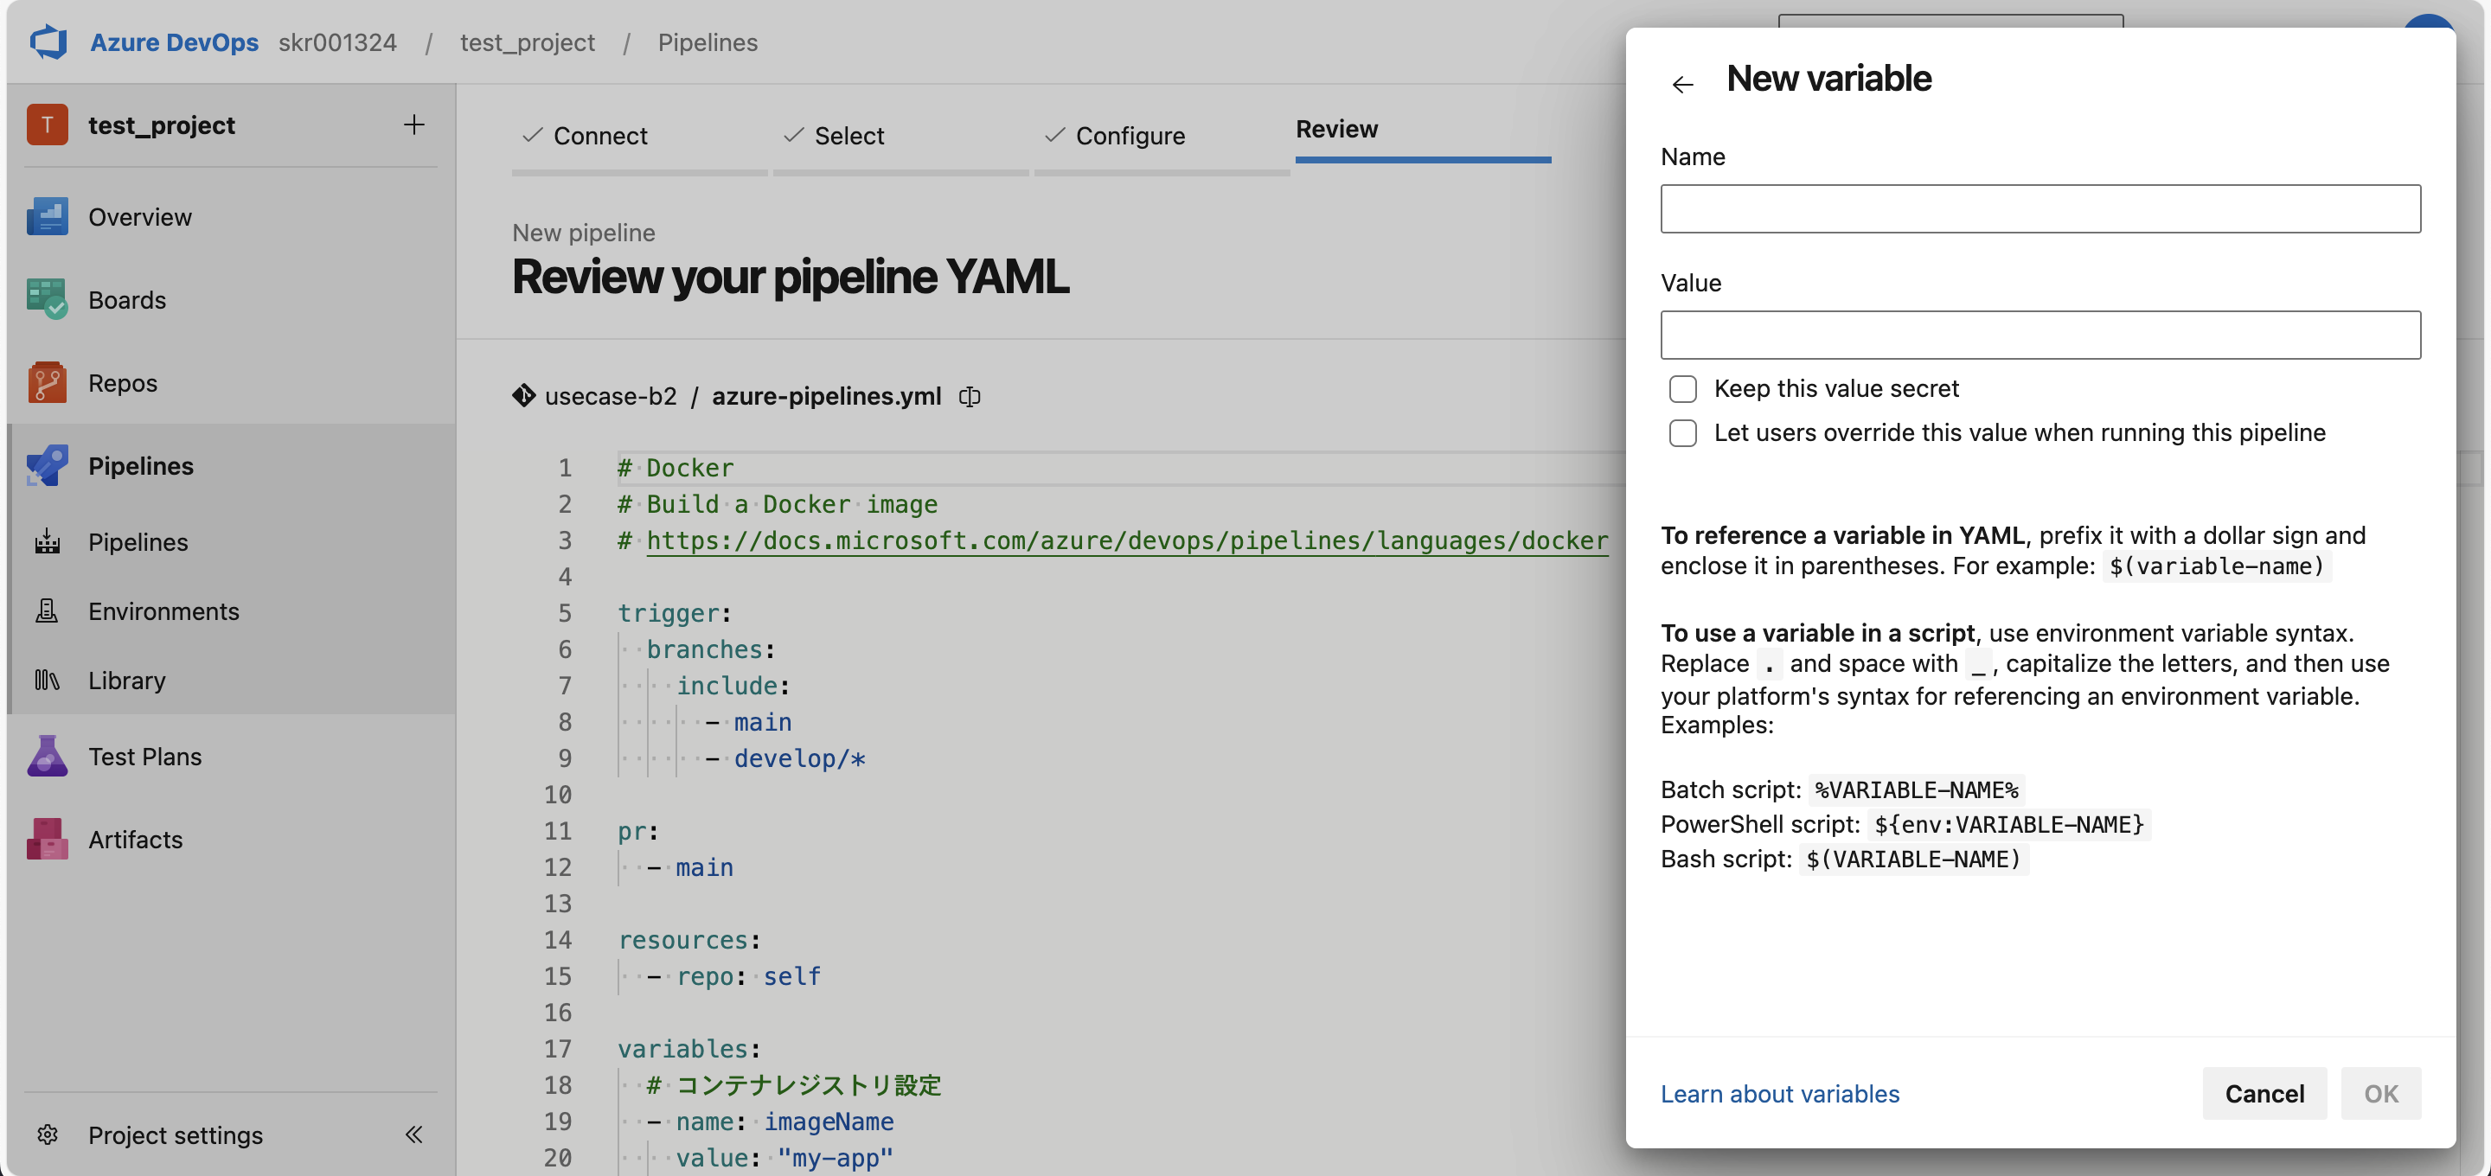Open the Learn about variables link

point(1779,1093)
